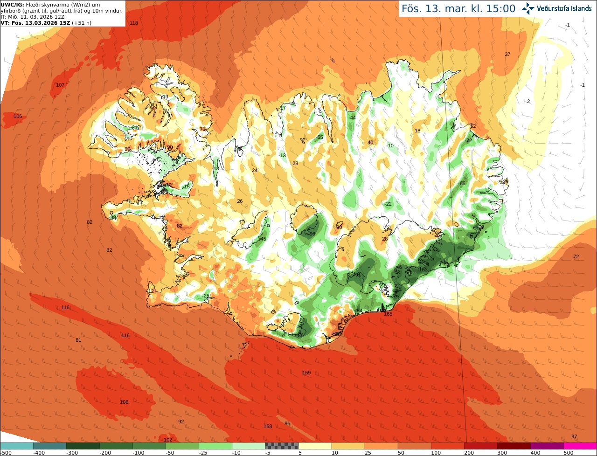Click the 40 value in the northern highlands
This screenshot has height=456, width=597.
click(370, 142)
